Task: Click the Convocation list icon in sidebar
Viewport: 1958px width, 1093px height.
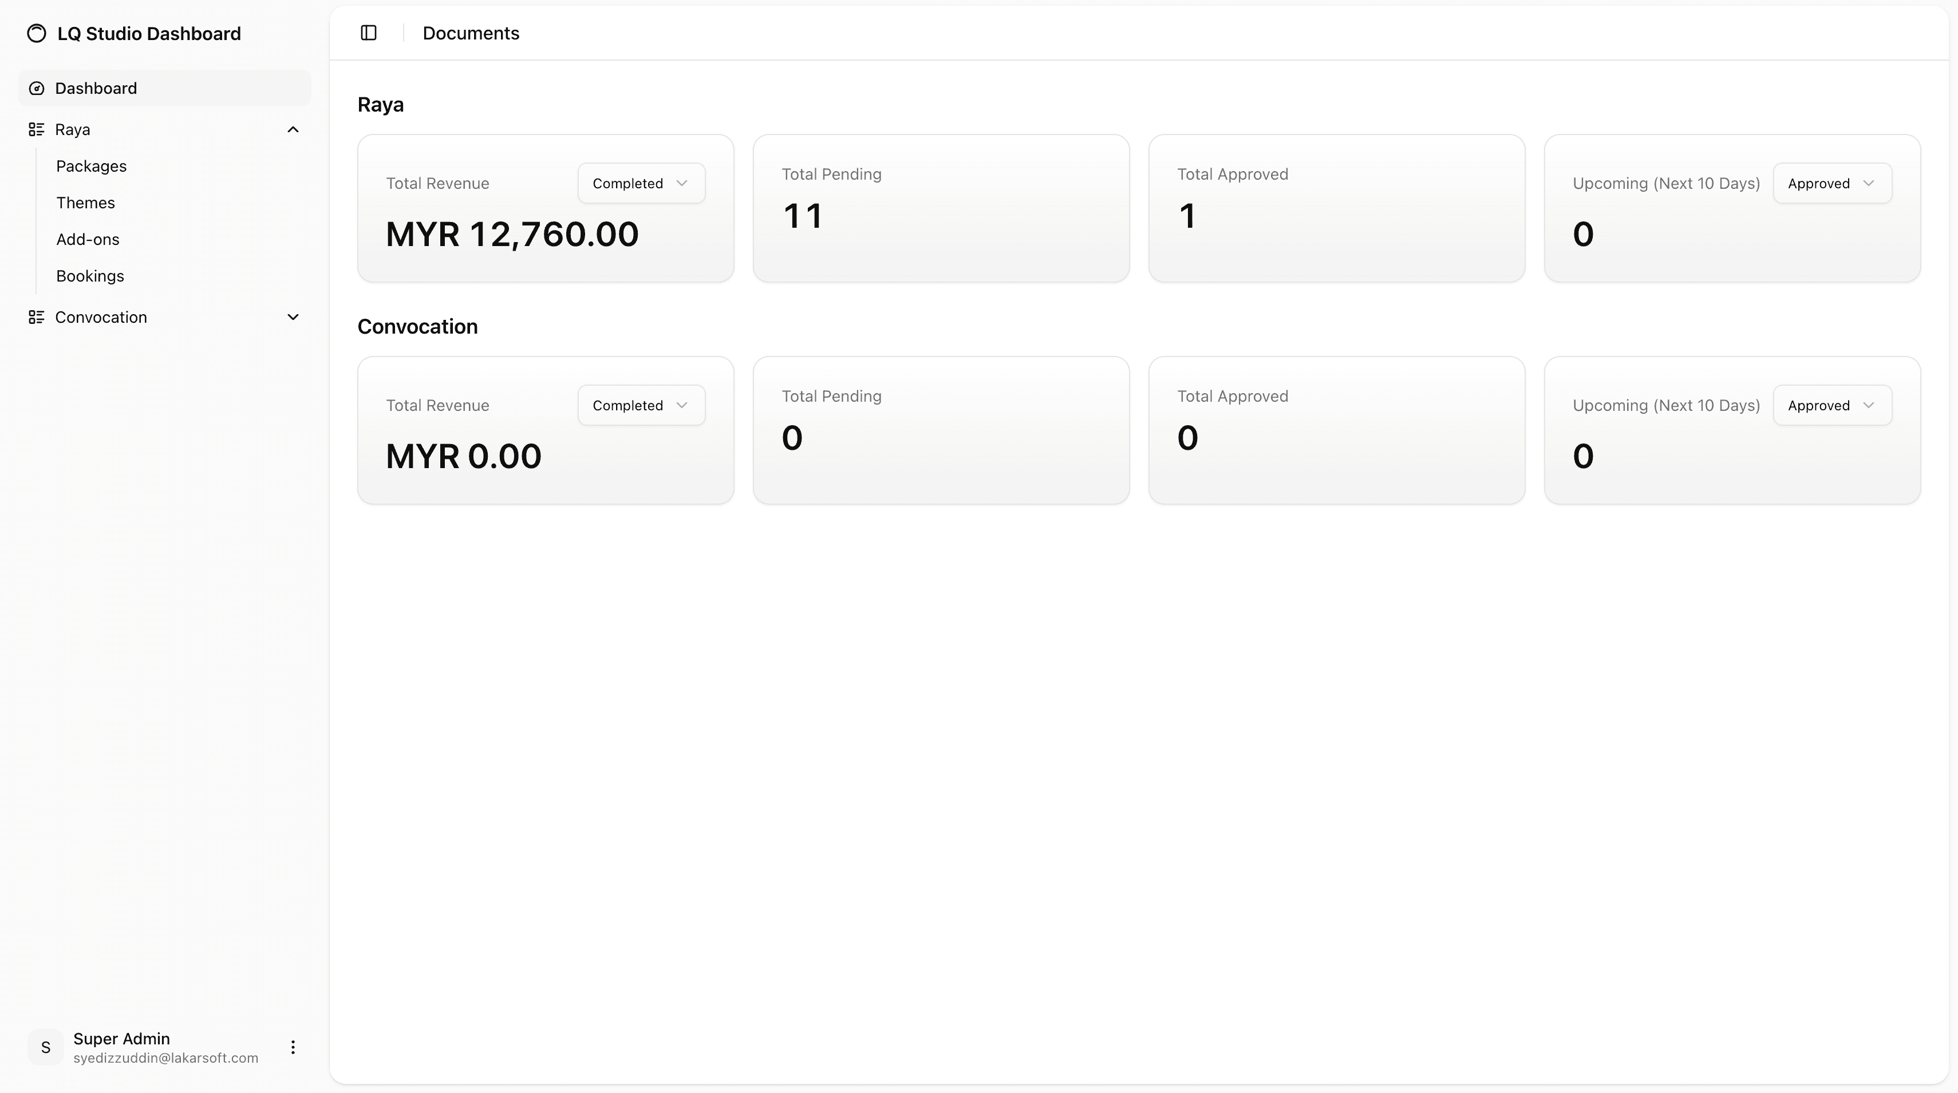Action: [x=37, y=316]
